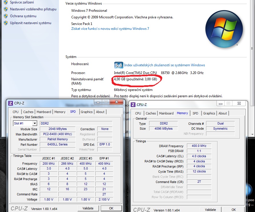
Task: Select SPD tab in left CPU-Z window
Action: click(x=73, y=112)
